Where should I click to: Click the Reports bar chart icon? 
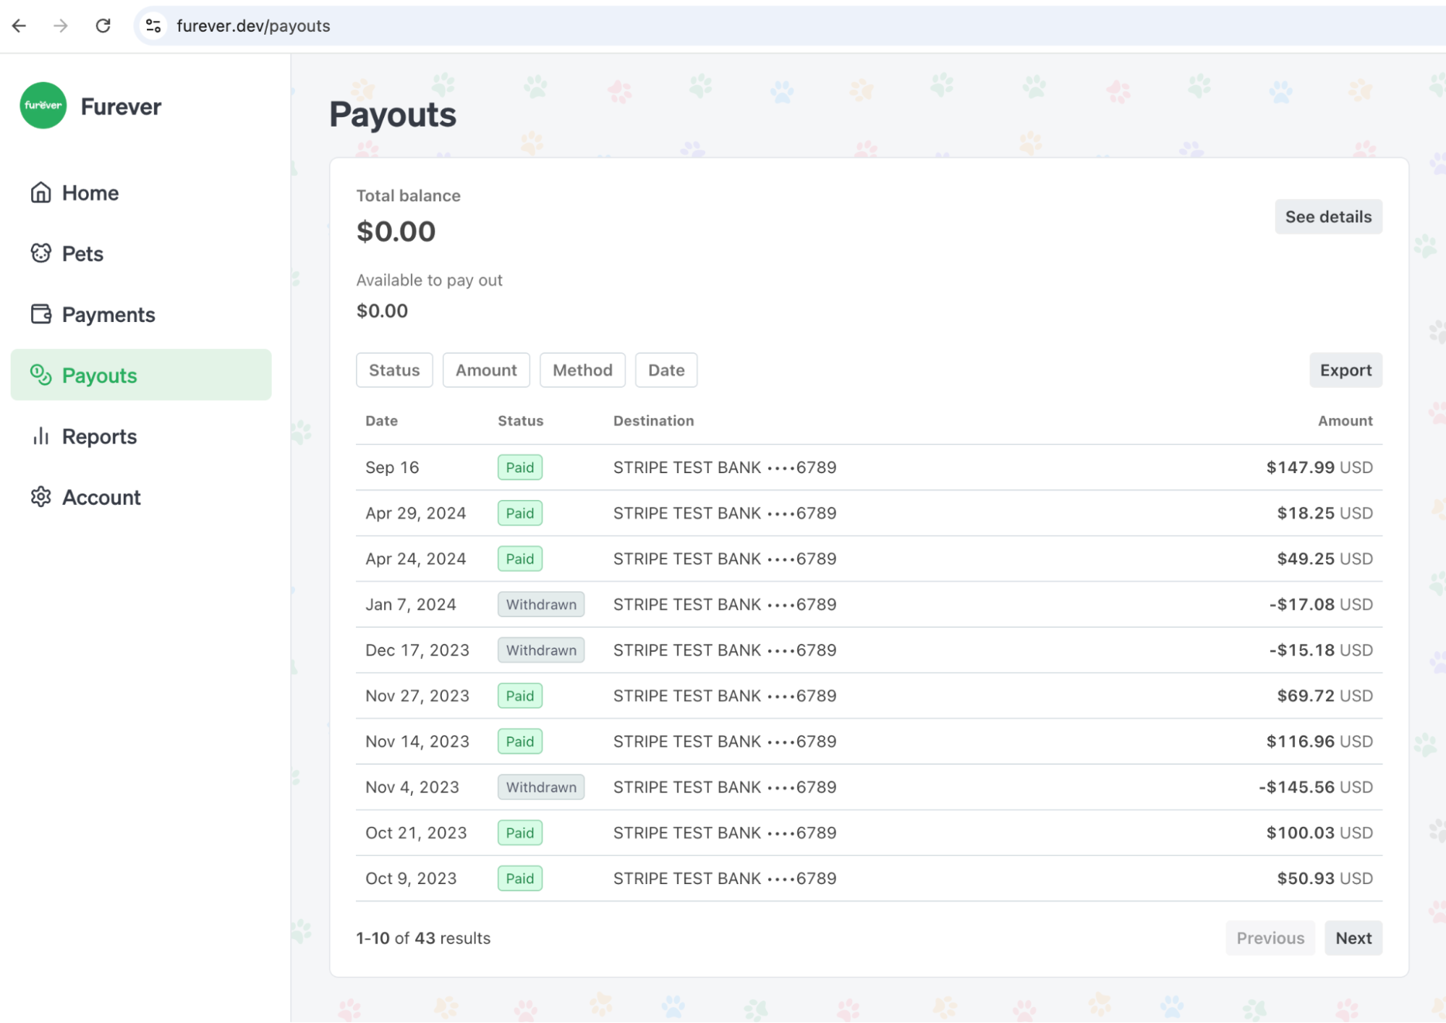41,436
